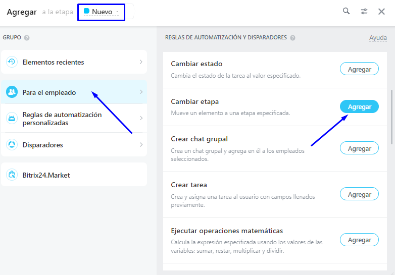Click the Disparadores trigger icon
The height and width of the screenshot is (275, 395).
[x=12, y=145]
